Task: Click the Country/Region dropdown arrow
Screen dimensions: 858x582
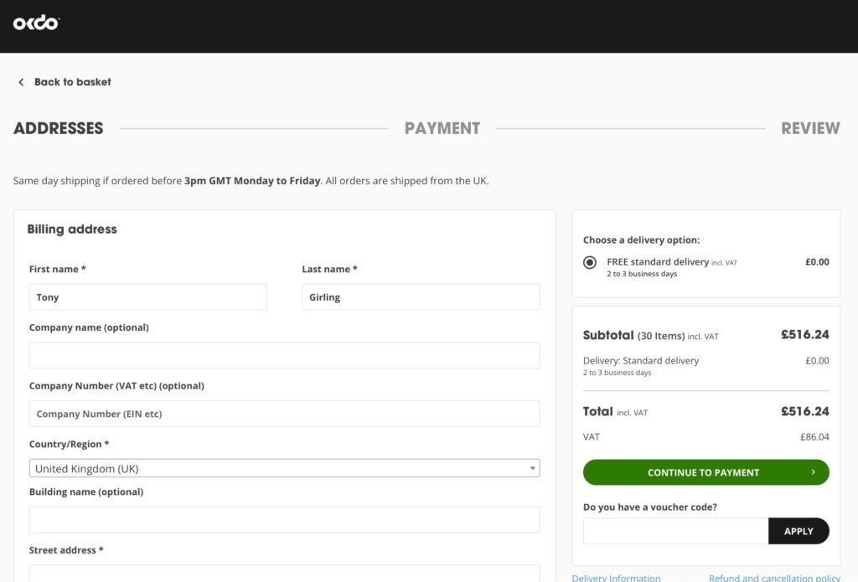Action: click(532, 469)
